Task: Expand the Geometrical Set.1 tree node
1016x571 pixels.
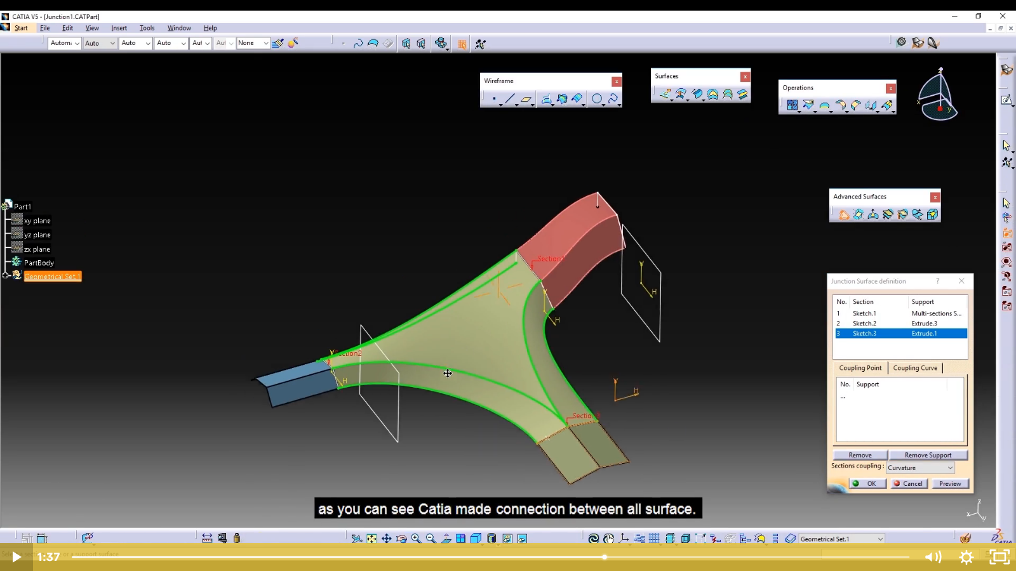Action: click(x=6, y=276)
